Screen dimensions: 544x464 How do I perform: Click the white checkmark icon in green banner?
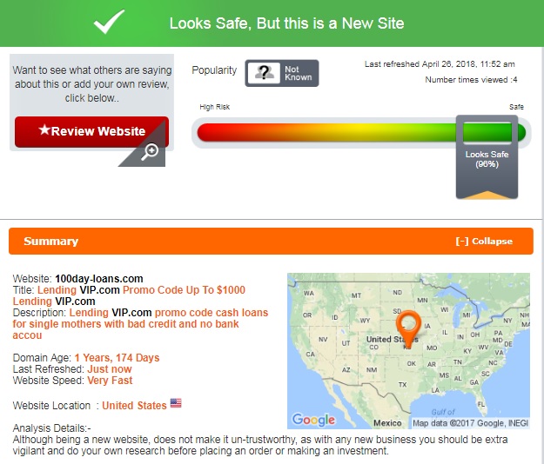(109, 22)
